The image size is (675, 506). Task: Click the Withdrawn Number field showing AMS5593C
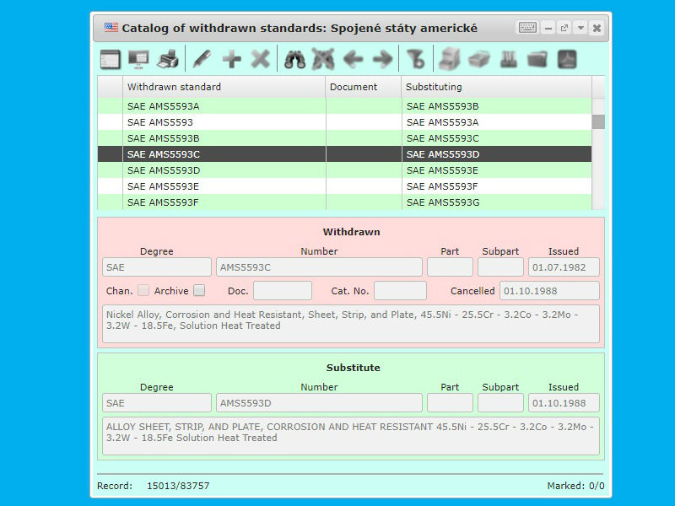(319, 267)
